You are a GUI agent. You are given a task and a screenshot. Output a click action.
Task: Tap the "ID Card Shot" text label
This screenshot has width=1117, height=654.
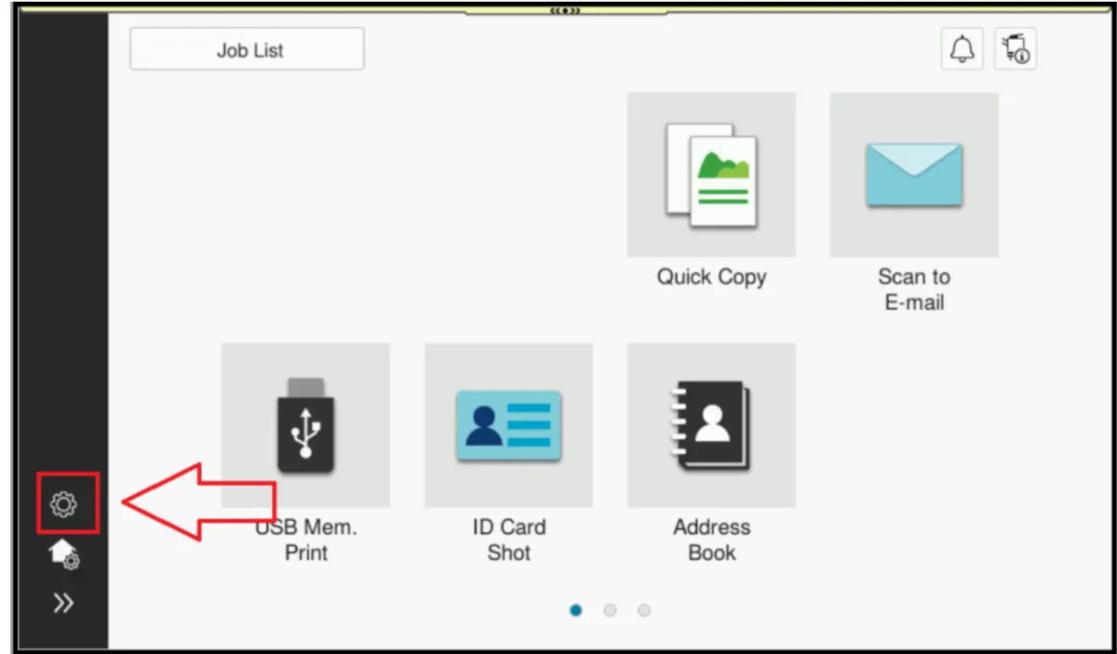[x=508, y=540]
